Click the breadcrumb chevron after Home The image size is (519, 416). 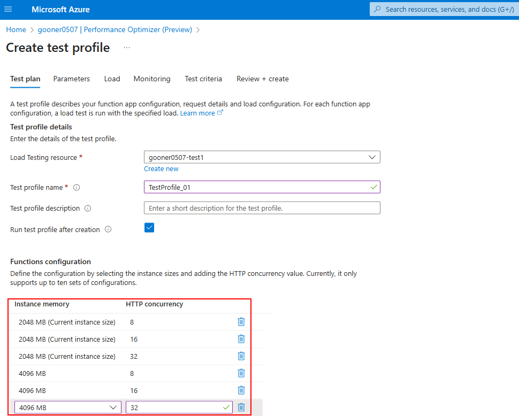point(32,30)
